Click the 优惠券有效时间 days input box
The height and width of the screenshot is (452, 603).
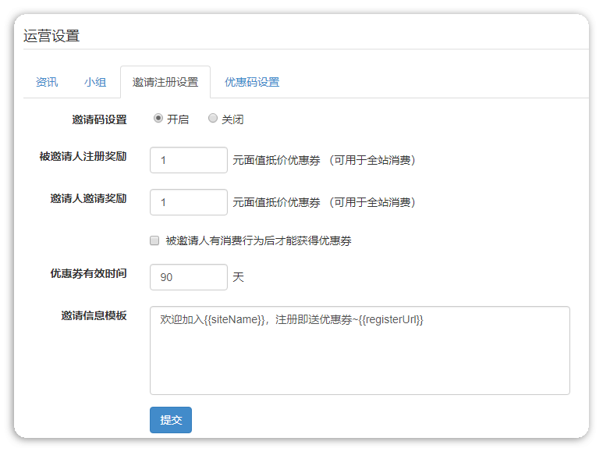click(188, 277)
